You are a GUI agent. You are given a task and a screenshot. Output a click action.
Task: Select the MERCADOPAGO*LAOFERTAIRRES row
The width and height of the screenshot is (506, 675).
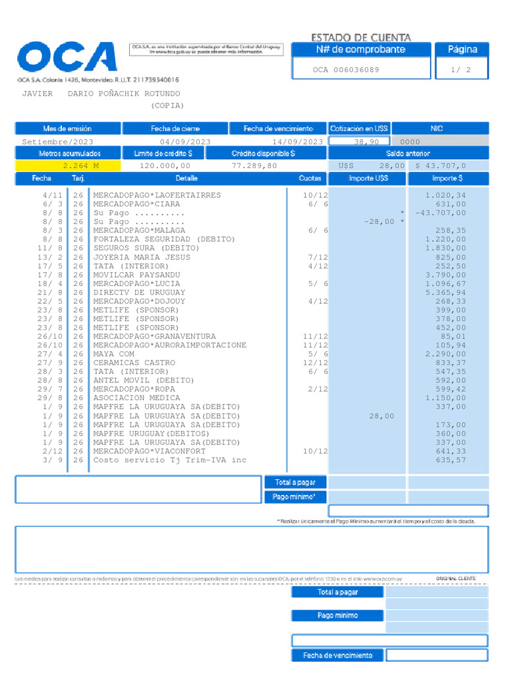click(x=254, y=195)
